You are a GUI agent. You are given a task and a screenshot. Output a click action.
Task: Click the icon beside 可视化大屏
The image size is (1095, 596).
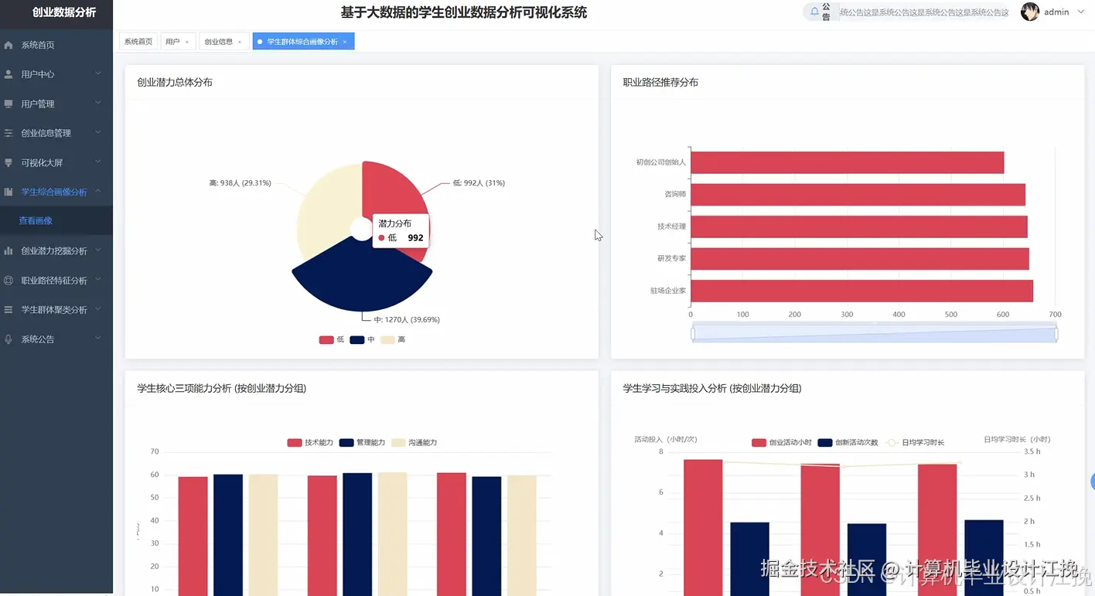(x=9, y=162)
